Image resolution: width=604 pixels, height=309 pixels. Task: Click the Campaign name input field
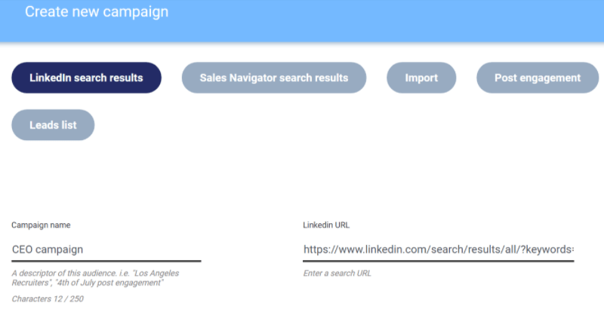[106, 249]
